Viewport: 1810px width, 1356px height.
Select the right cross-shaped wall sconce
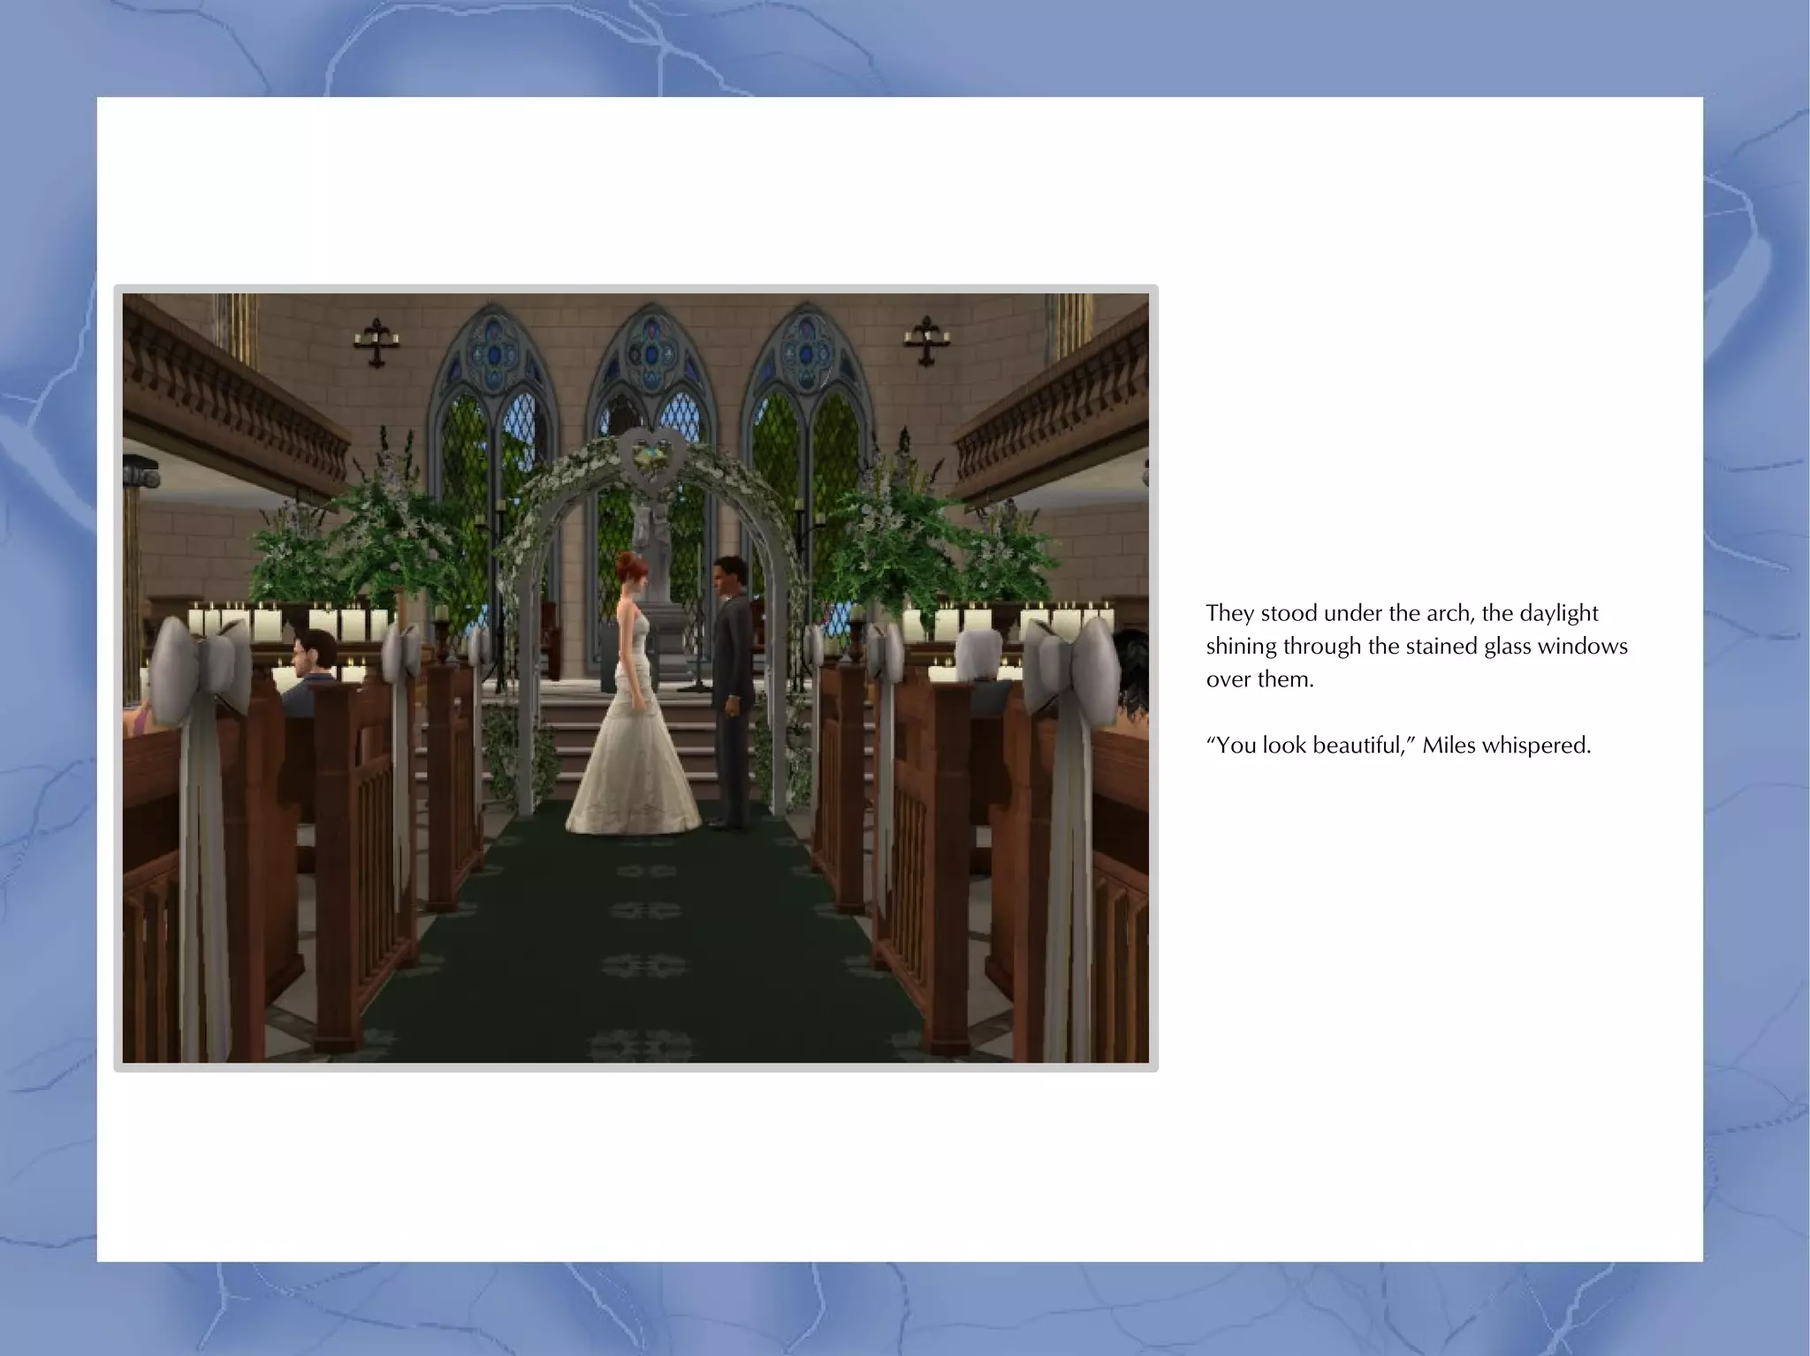[x=926, y=340]
